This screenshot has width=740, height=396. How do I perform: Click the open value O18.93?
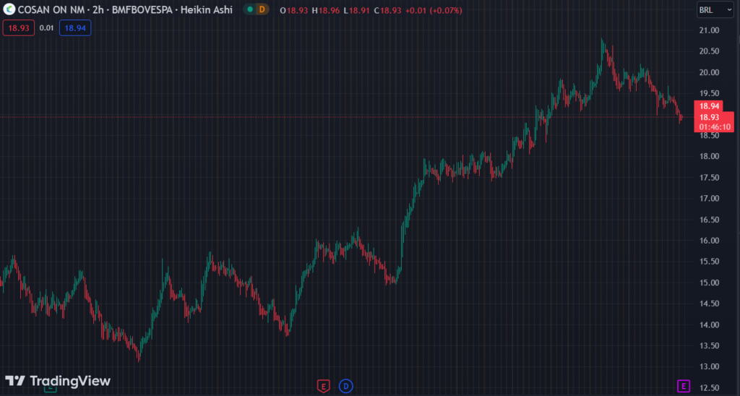[294, 10]
